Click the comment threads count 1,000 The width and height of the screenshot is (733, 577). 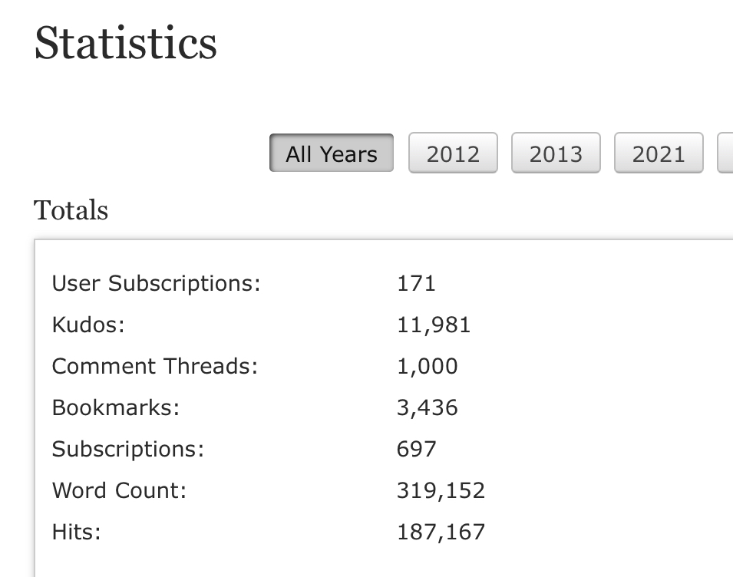(x=428, y=366)
